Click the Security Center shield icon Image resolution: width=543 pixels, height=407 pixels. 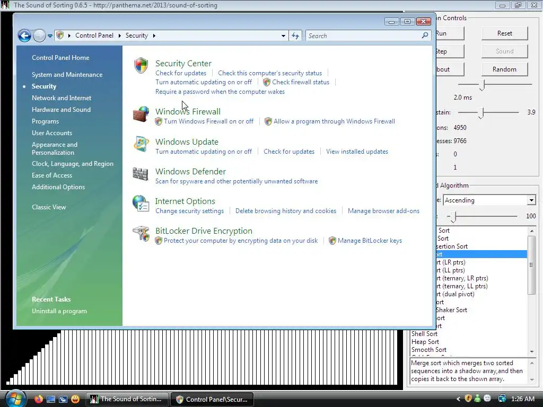point(141,65)
